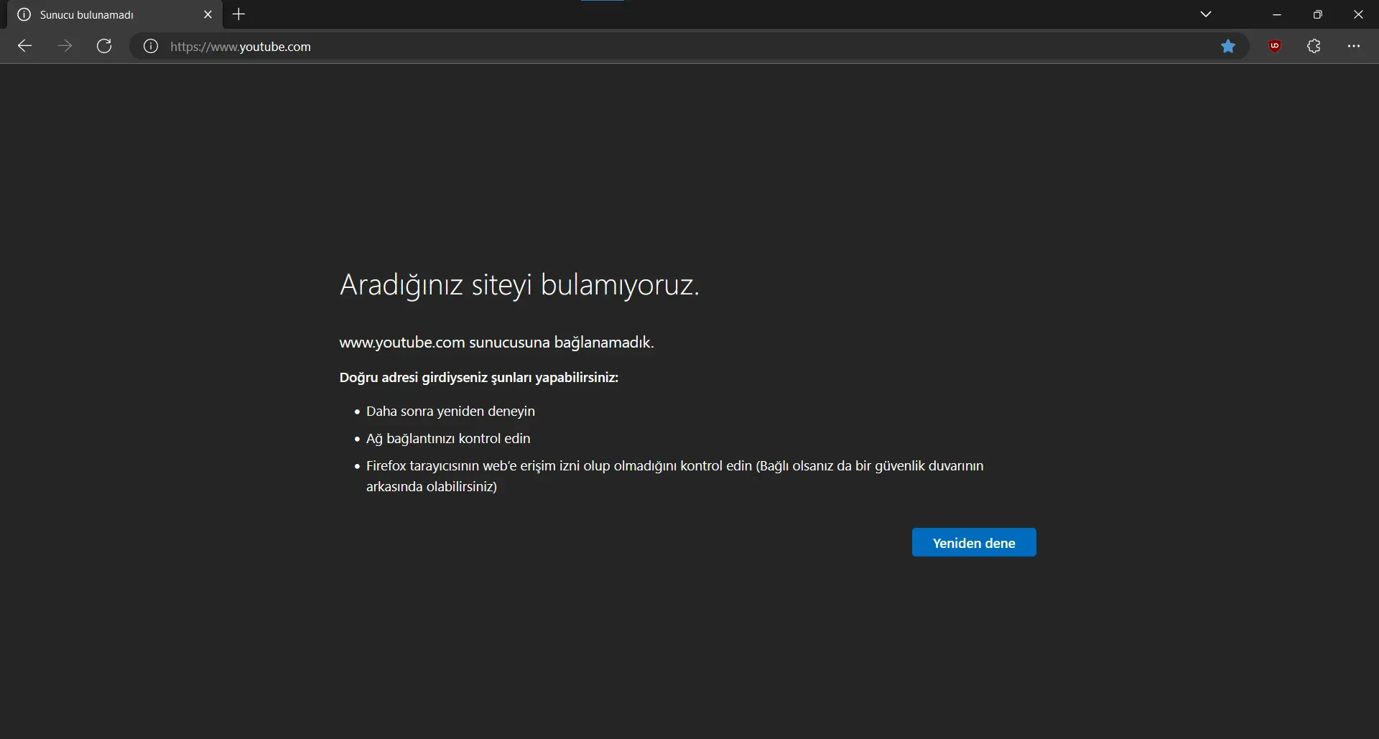This screenshot has height=739, width=1379.
Task: Click the text www.youtube.com sunucusuna bağlanamadık
Action: [496, 343]
